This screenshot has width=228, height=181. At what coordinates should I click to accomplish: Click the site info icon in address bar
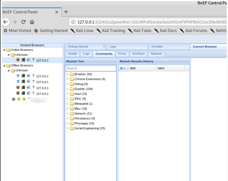pos(73,22)
